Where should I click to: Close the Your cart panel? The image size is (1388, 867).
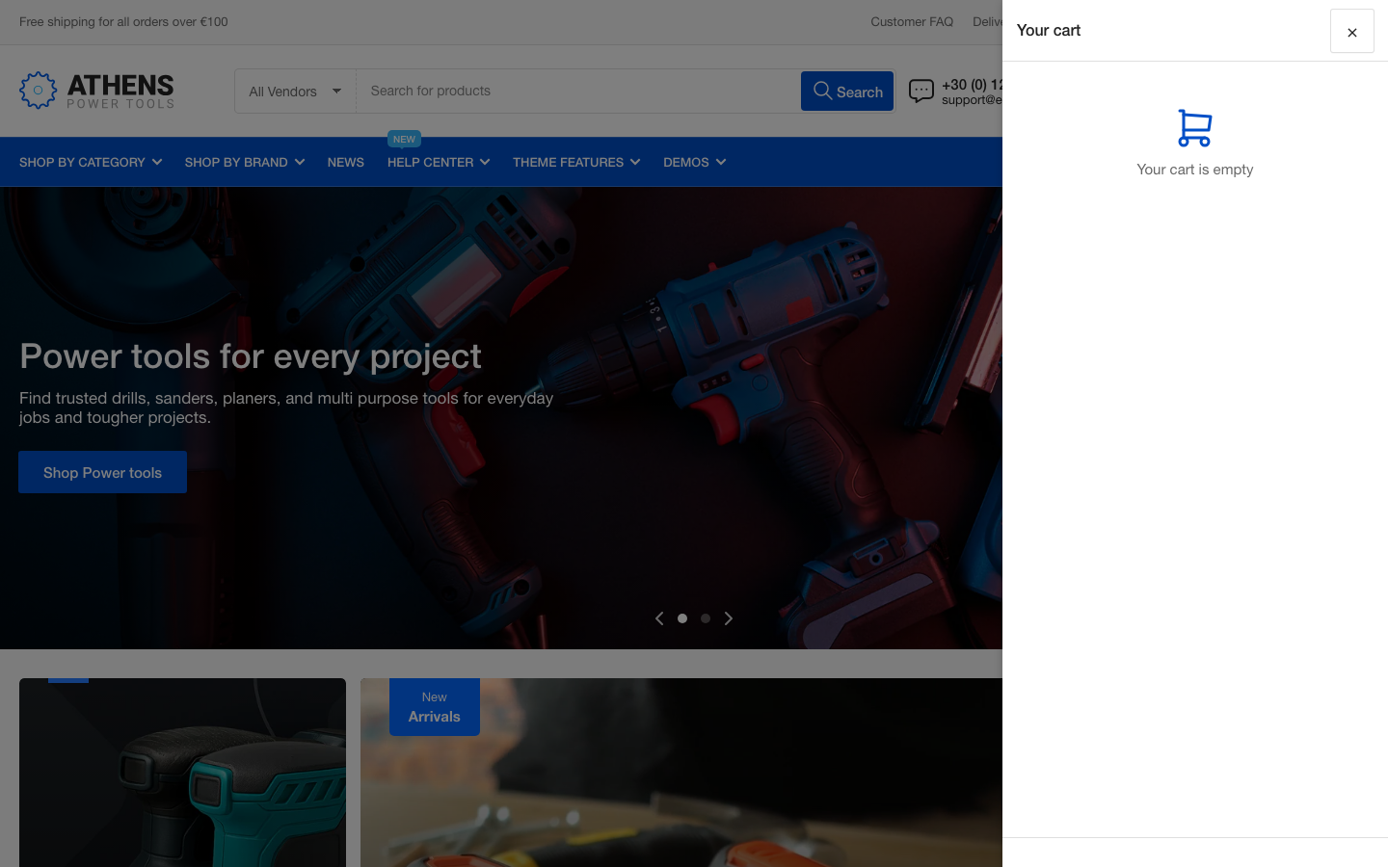coord(1351,31)
